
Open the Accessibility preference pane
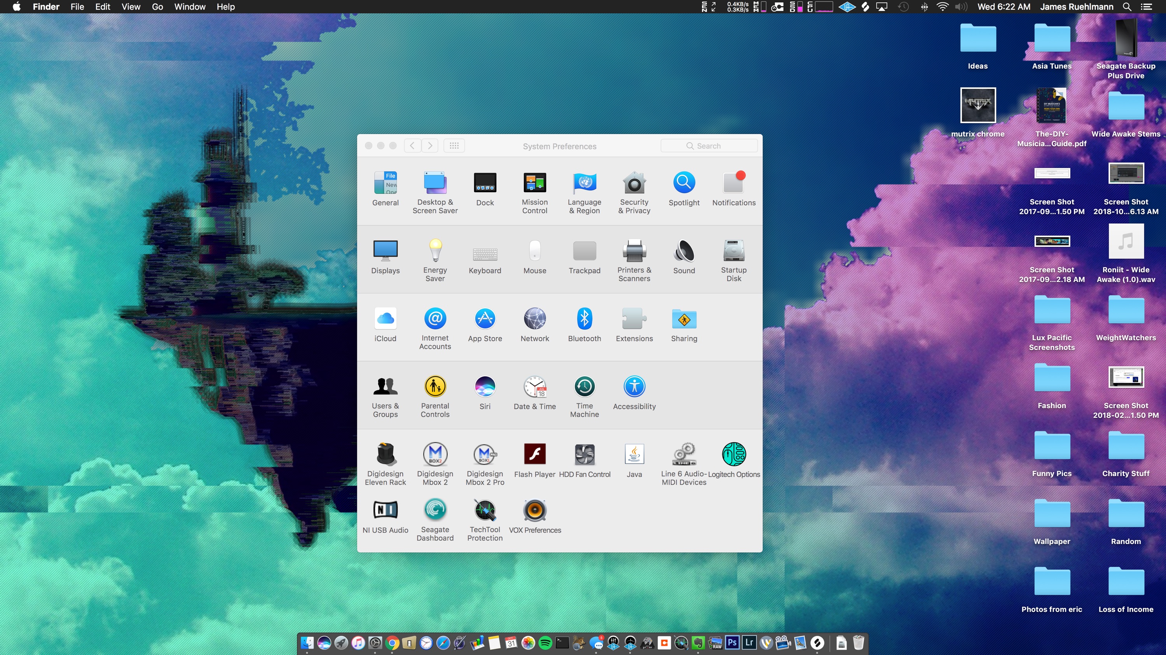point(634,387)
